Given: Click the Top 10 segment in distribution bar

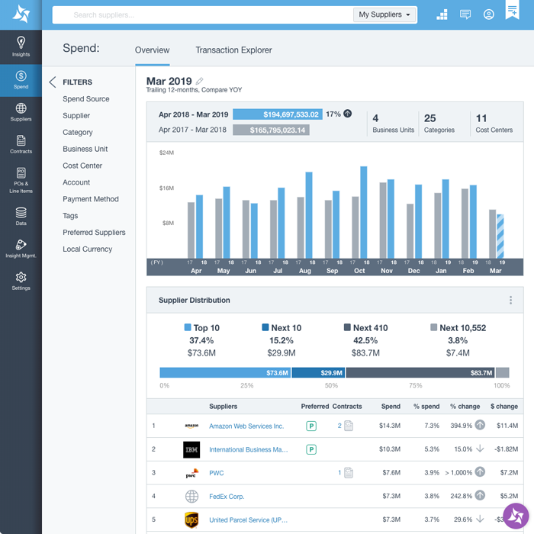Looking at the screenshot, I should click(225, 373).
